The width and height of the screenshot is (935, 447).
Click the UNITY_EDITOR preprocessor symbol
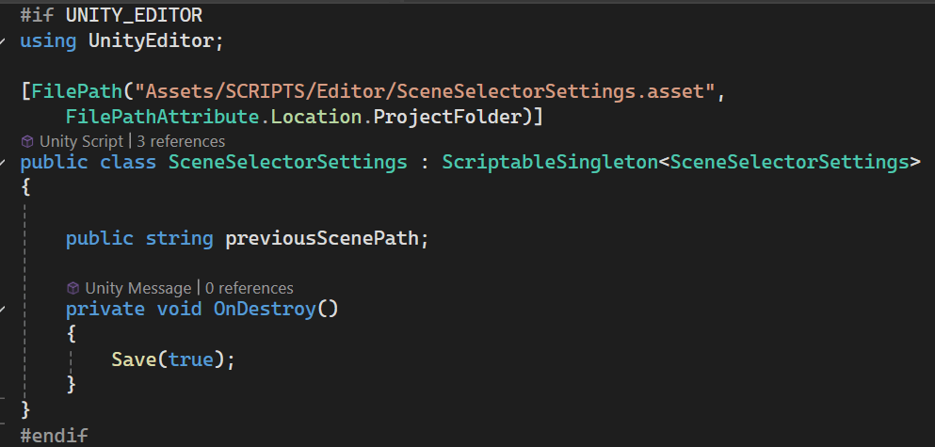pyautogui.click(x=134, y=16)
